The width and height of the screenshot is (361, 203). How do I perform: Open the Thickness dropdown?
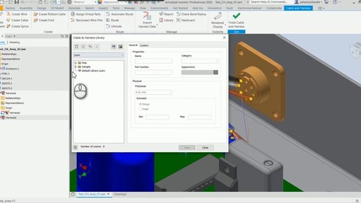click(153, 92)
